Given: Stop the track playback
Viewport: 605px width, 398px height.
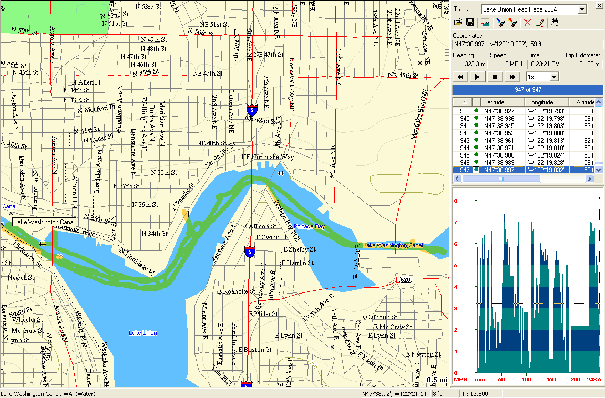Looking at the screenshot, I should (x=494, y=77).
